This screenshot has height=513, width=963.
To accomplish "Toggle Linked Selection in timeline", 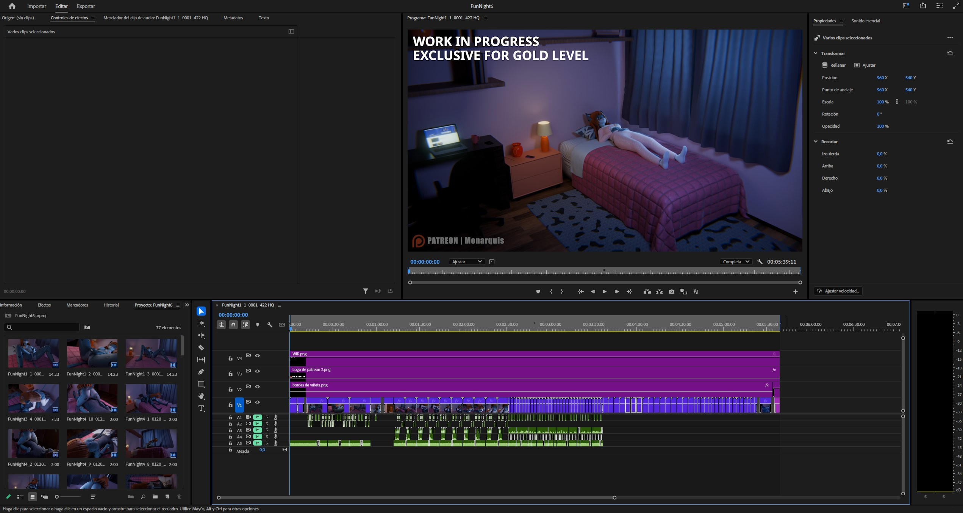I will coord(245,325).
